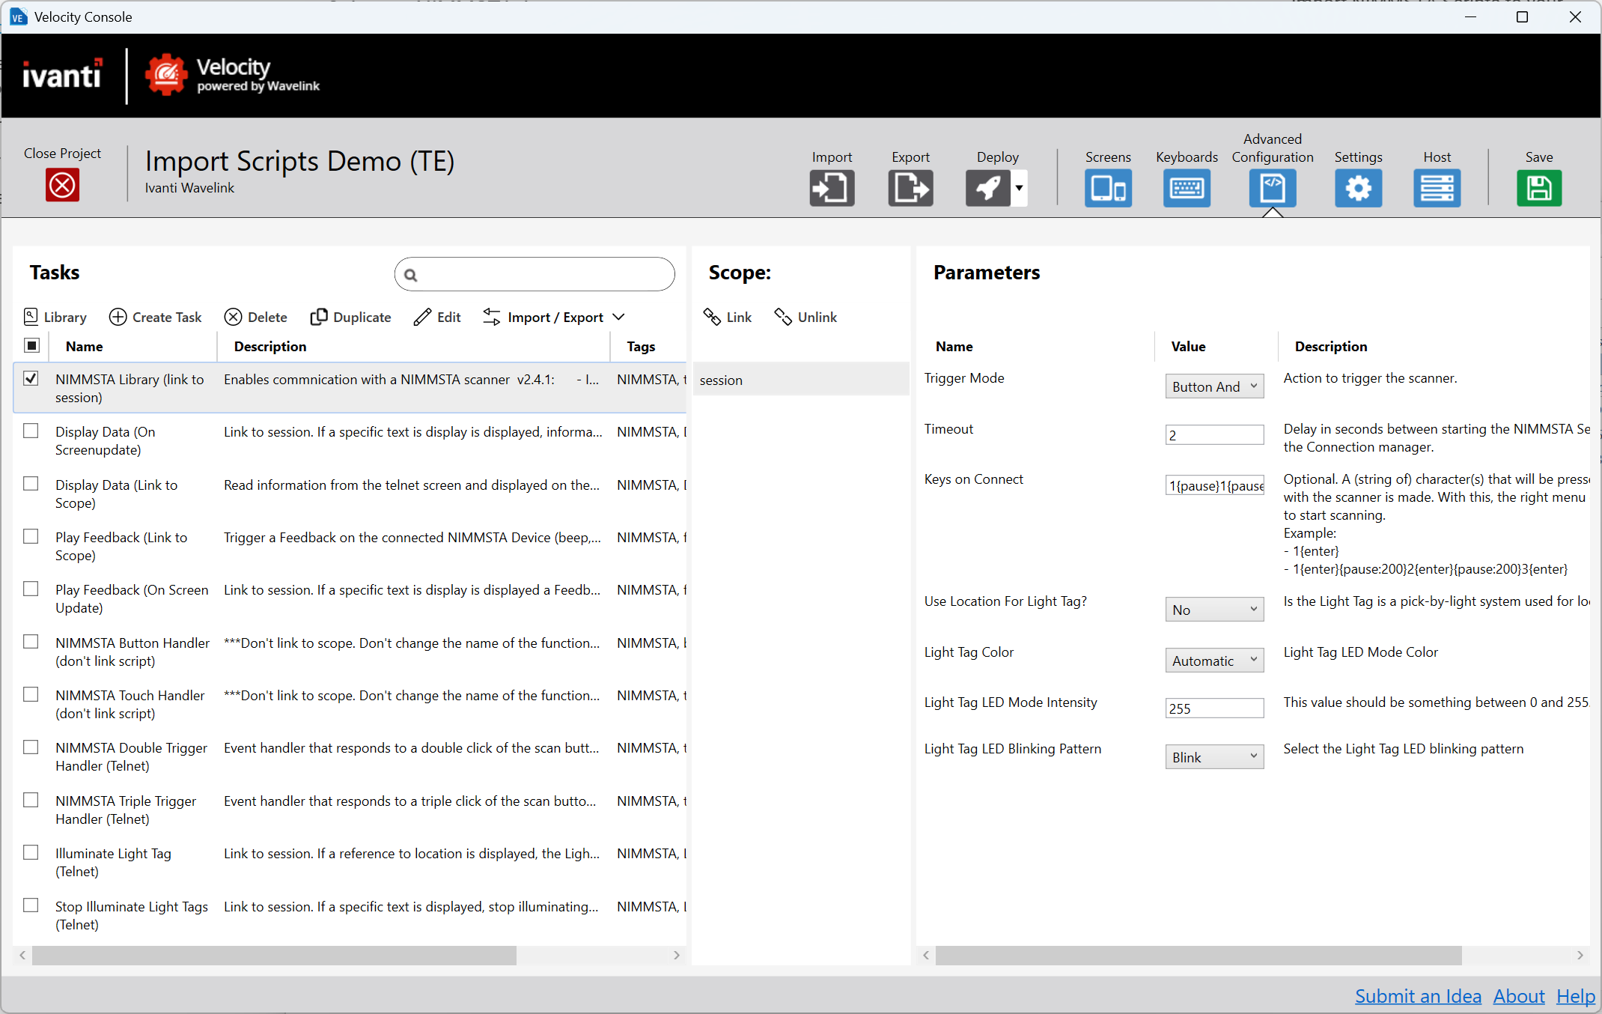Duplicate the selected task
Viewport: 1602px width, 1014px height.
[x=351, y=317]
